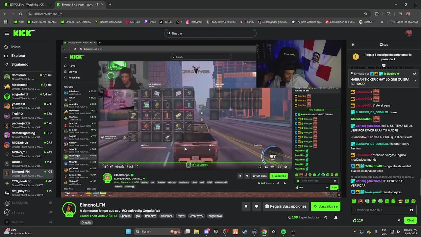Viewport: 421px width, 237px height.
Task: Click the Kick 'Buscar' search field
Action: [210, 33]
